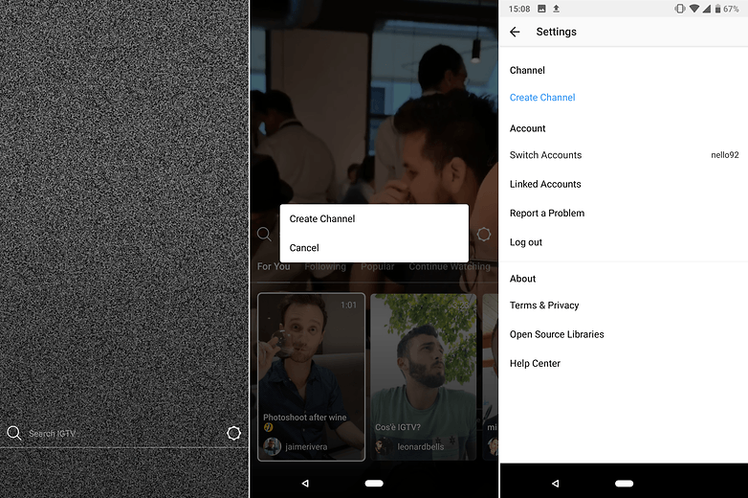The image size is (748, 498).
Task: Tap the dimmed search icon behind the popup
Action: (264, 234)
